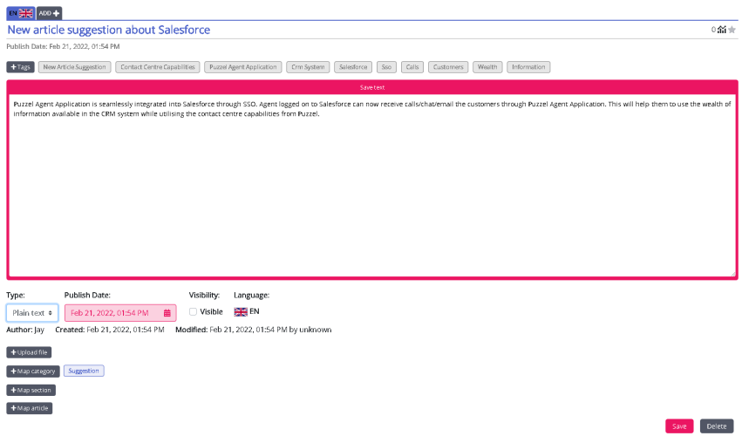Open the article statistics chart icon
Screen dimensions: 742x436
point(721,30)
